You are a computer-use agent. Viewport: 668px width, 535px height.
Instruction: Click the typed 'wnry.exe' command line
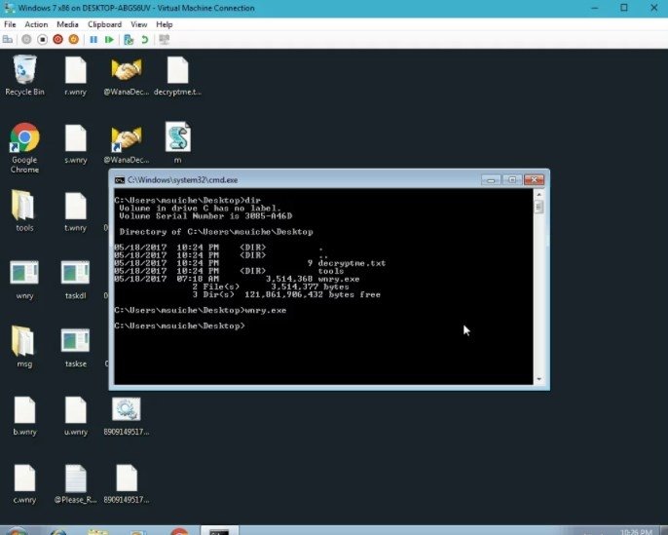[266, 310]
